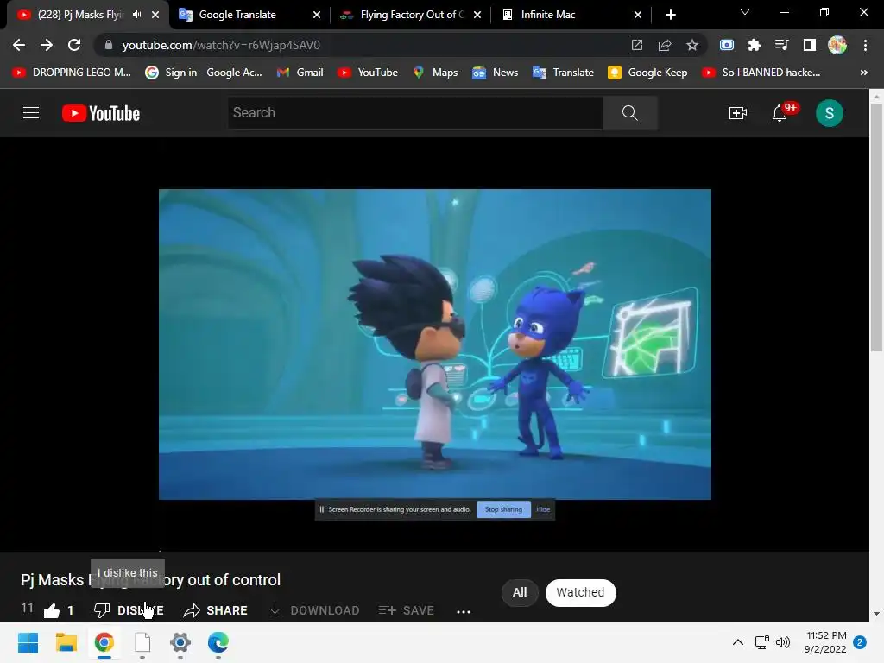Open the YouTube bookmark

click(x=368, y=73)
